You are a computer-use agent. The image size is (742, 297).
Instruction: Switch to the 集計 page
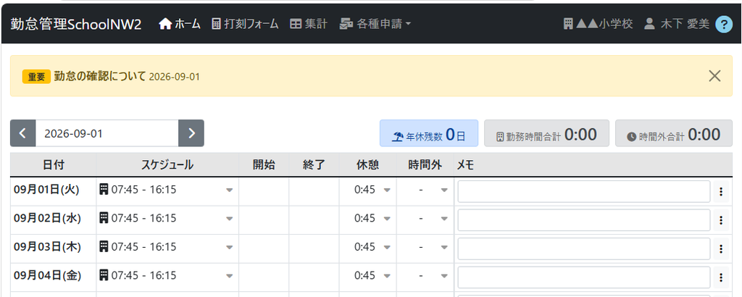click(x=309, y=24)
